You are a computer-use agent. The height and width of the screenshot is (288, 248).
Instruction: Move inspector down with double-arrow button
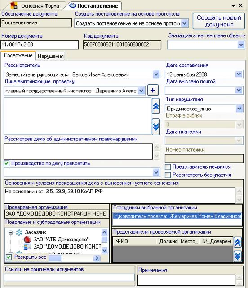pyautogui.click(x=156, y=127)
